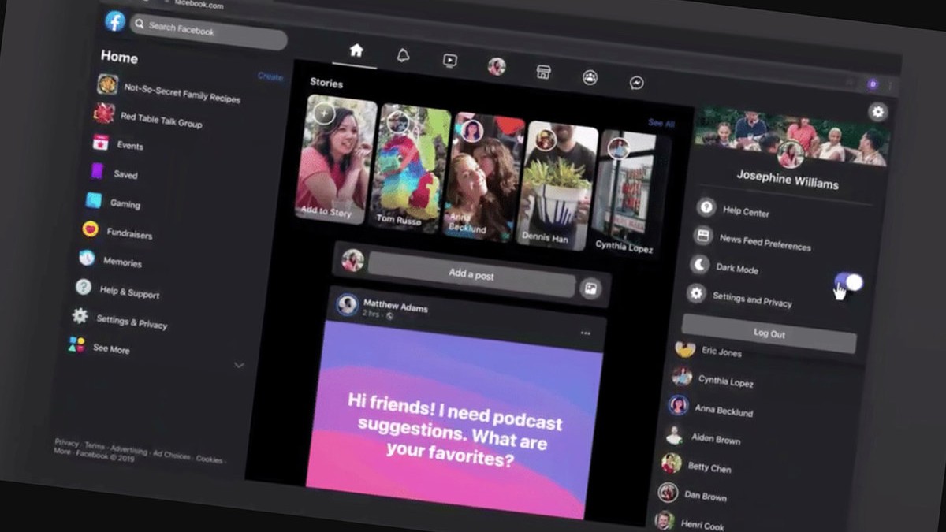Click Josephine Williams profile name

(x=787, y=179)
